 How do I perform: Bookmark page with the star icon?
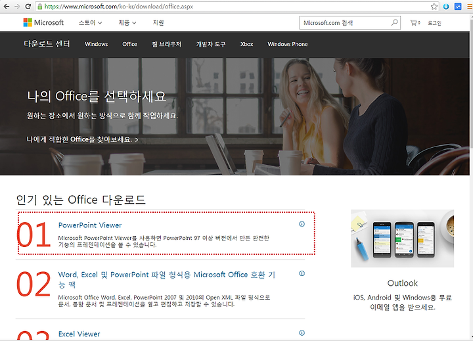(x=434, y=7)
